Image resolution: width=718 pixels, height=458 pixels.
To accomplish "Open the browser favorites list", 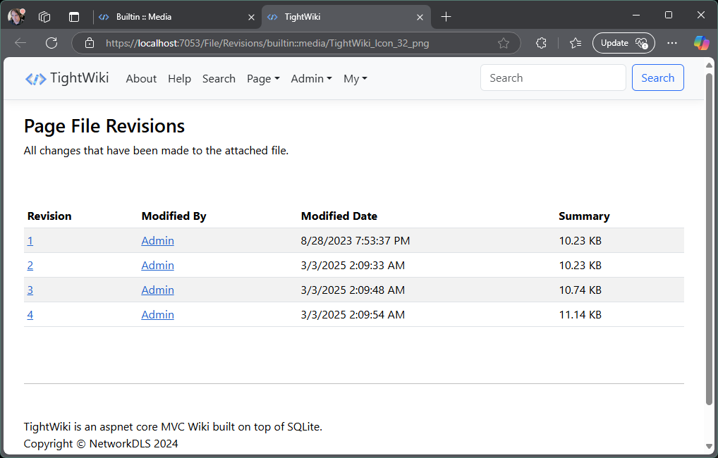I will pos(576,43).
